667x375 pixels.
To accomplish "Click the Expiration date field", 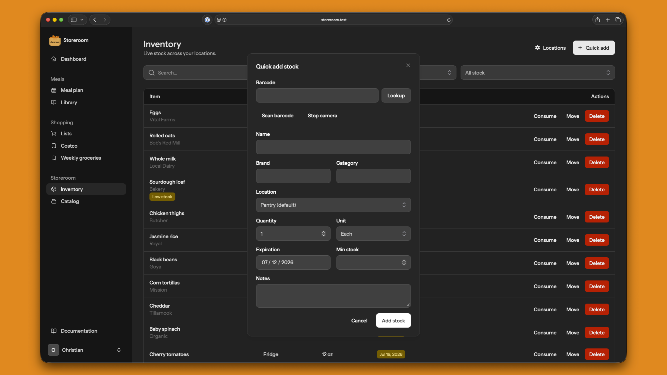I will (293, 262).
